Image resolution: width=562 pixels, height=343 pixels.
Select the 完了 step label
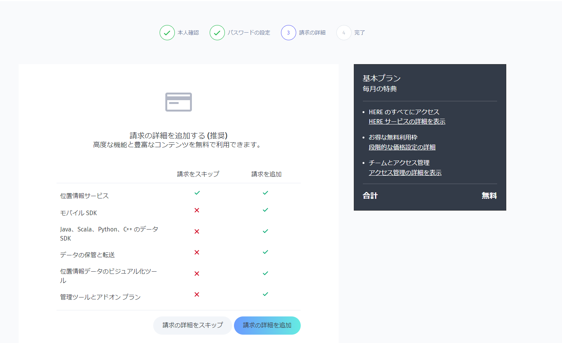pyautogui.click(x=358, y=33)
